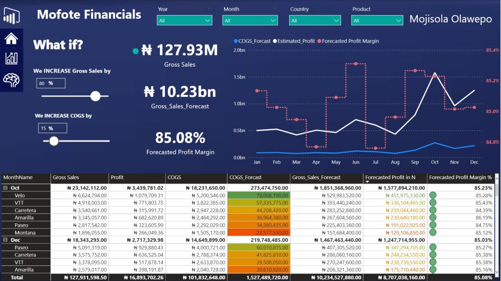The width and height of the screenshot is (501, 281).
Task: Open the Product filter dropdown
Action: coord(377,21)
